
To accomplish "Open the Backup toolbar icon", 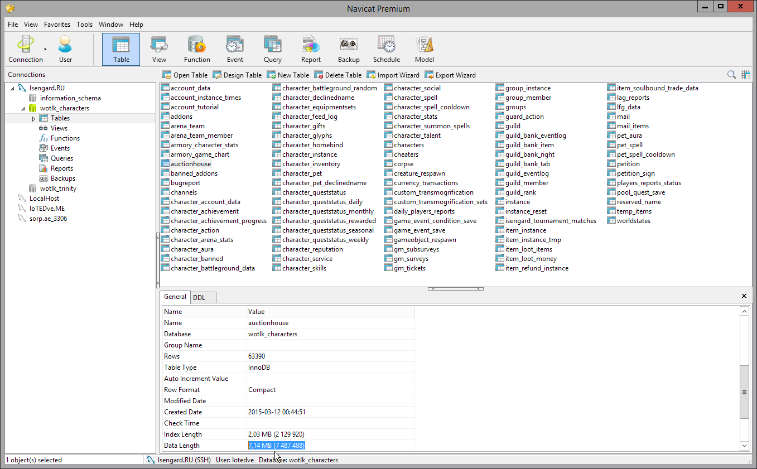I will point(349,49).
